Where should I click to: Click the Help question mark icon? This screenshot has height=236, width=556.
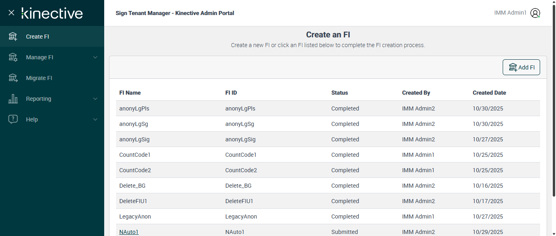(x=13, y=119)
